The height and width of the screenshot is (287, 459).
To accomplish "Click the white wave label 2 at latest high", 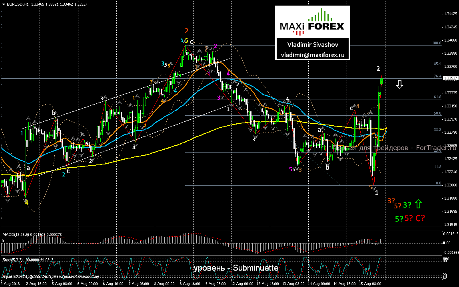I will tap(378, 69).
